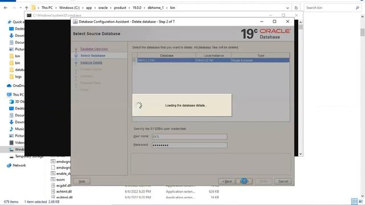365x205 pixels.
Task: Open 3D Objects under This PC
Action: [17, 101]
